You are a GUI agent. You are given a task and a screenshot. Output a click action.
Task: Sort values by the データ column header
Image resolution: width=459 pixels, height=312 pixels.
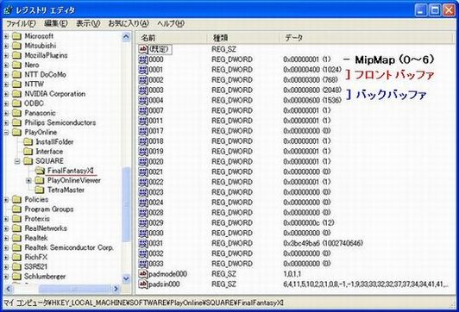point(367,38)
